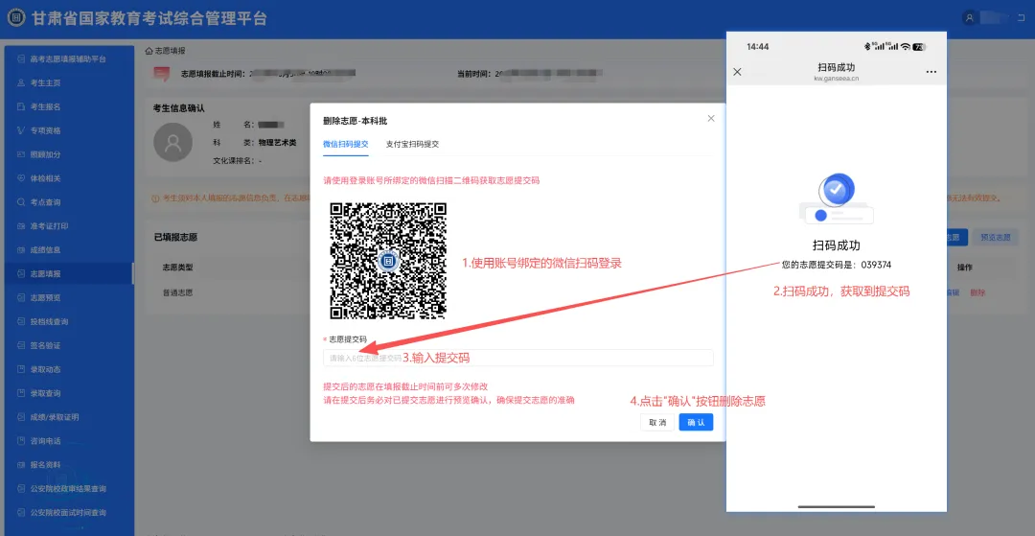The image size is (1035, 536).
Task: Click the platform logo emblem in header
Action: click(16, 18)
